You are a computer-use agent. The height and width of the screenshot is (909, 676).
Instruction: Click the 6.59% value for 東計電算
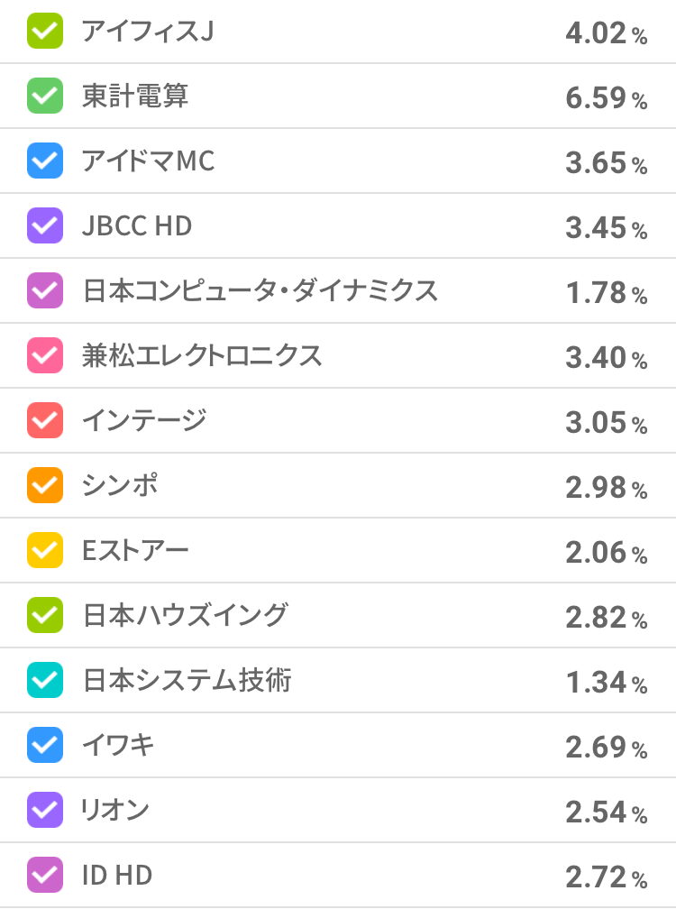(x=606, y=97)
